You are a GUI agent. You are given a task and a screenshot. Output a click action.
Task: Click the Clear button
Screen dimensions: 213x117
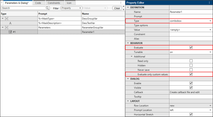pyautogui.click(x=117, y=8)
